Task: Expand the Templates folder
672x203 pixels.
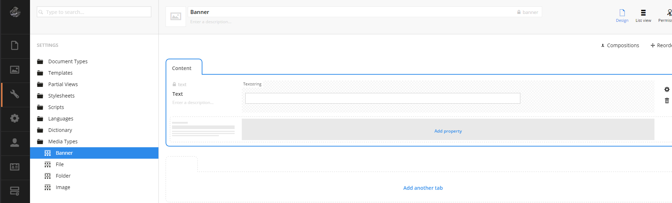Action: (x=60, y=73)
